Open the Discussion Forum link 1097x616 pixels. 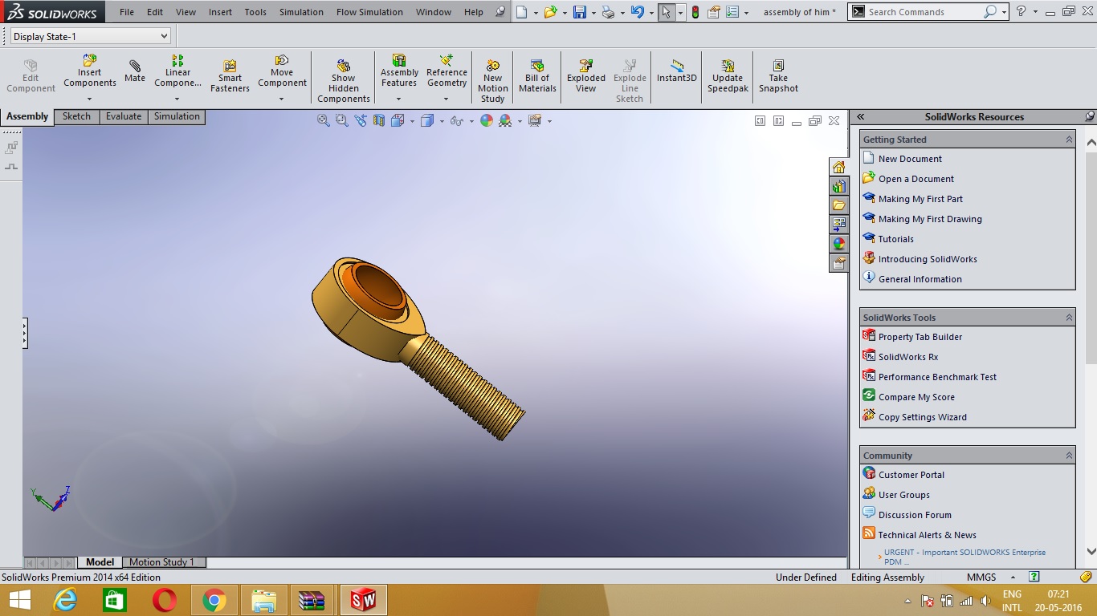coord(915,515)
